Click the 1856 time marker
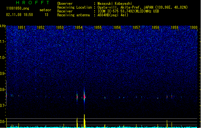 tap(117, 28)
